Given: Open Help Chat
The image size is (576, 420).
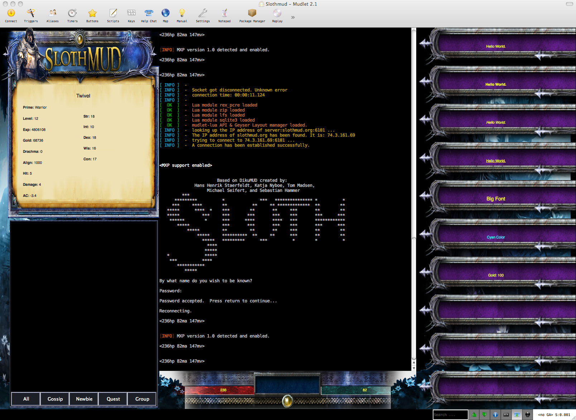Looking at the screenshot, I should (149, 16).
